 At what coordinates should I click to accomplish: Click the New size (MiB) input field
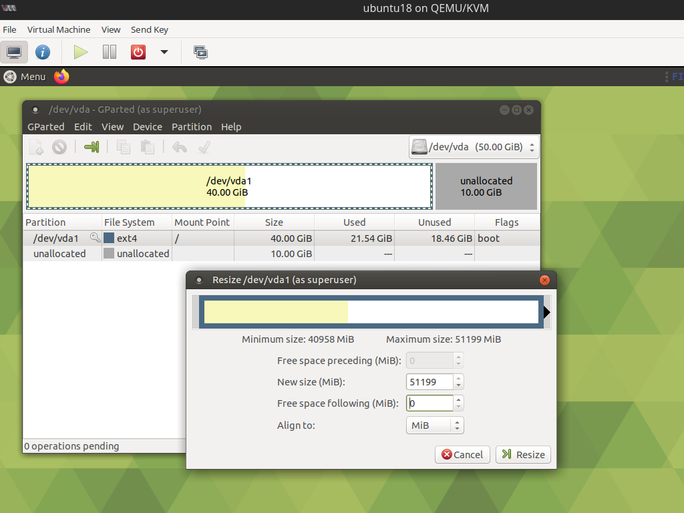(429, 382)
